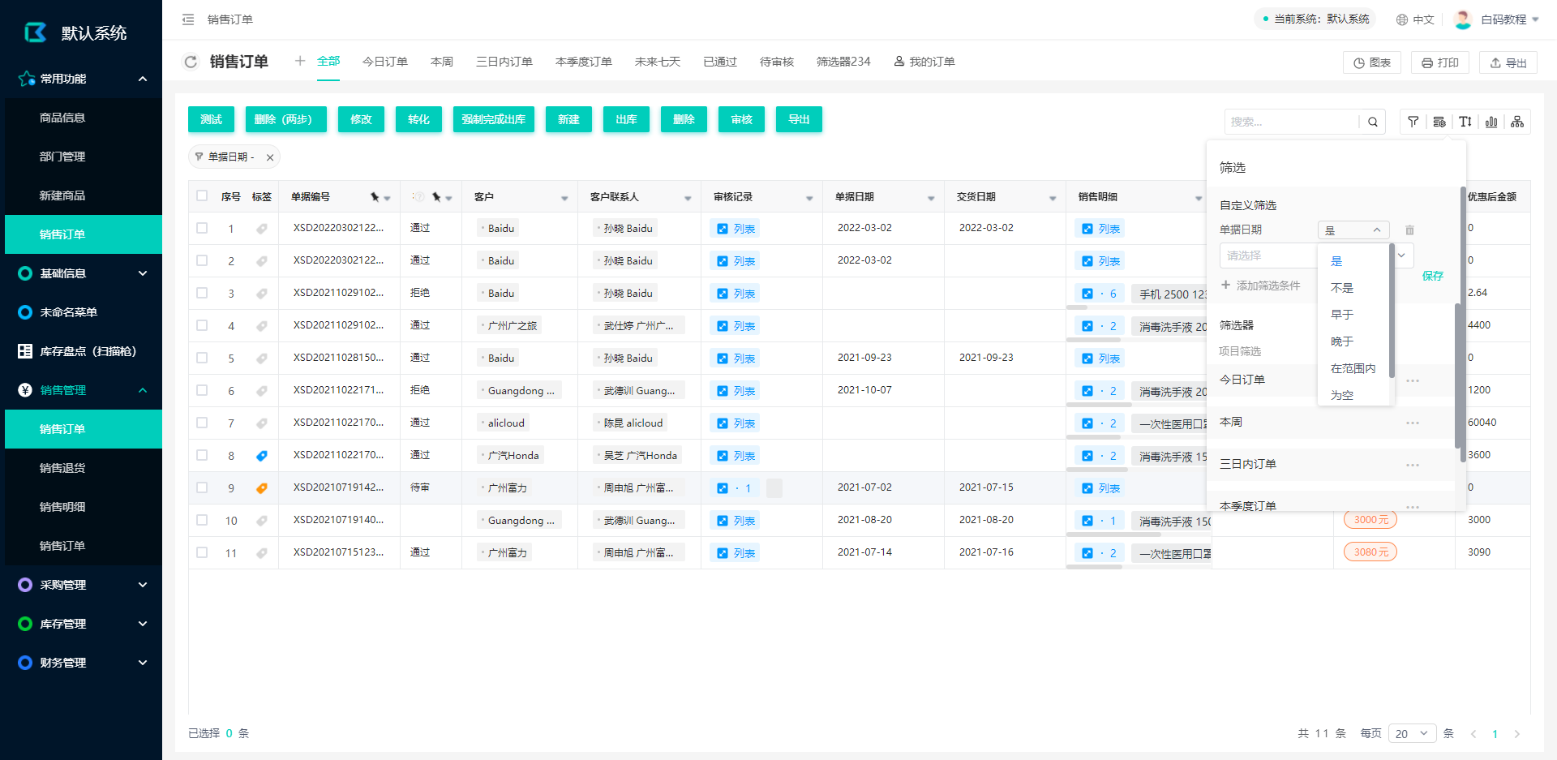Viewport: 1557px width, 760px height.
Task: Select 在范围内 in the condition dropdown list
Action: point(1353,368)
